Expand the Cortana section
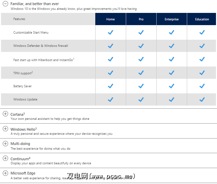 [x=5, y=114]
